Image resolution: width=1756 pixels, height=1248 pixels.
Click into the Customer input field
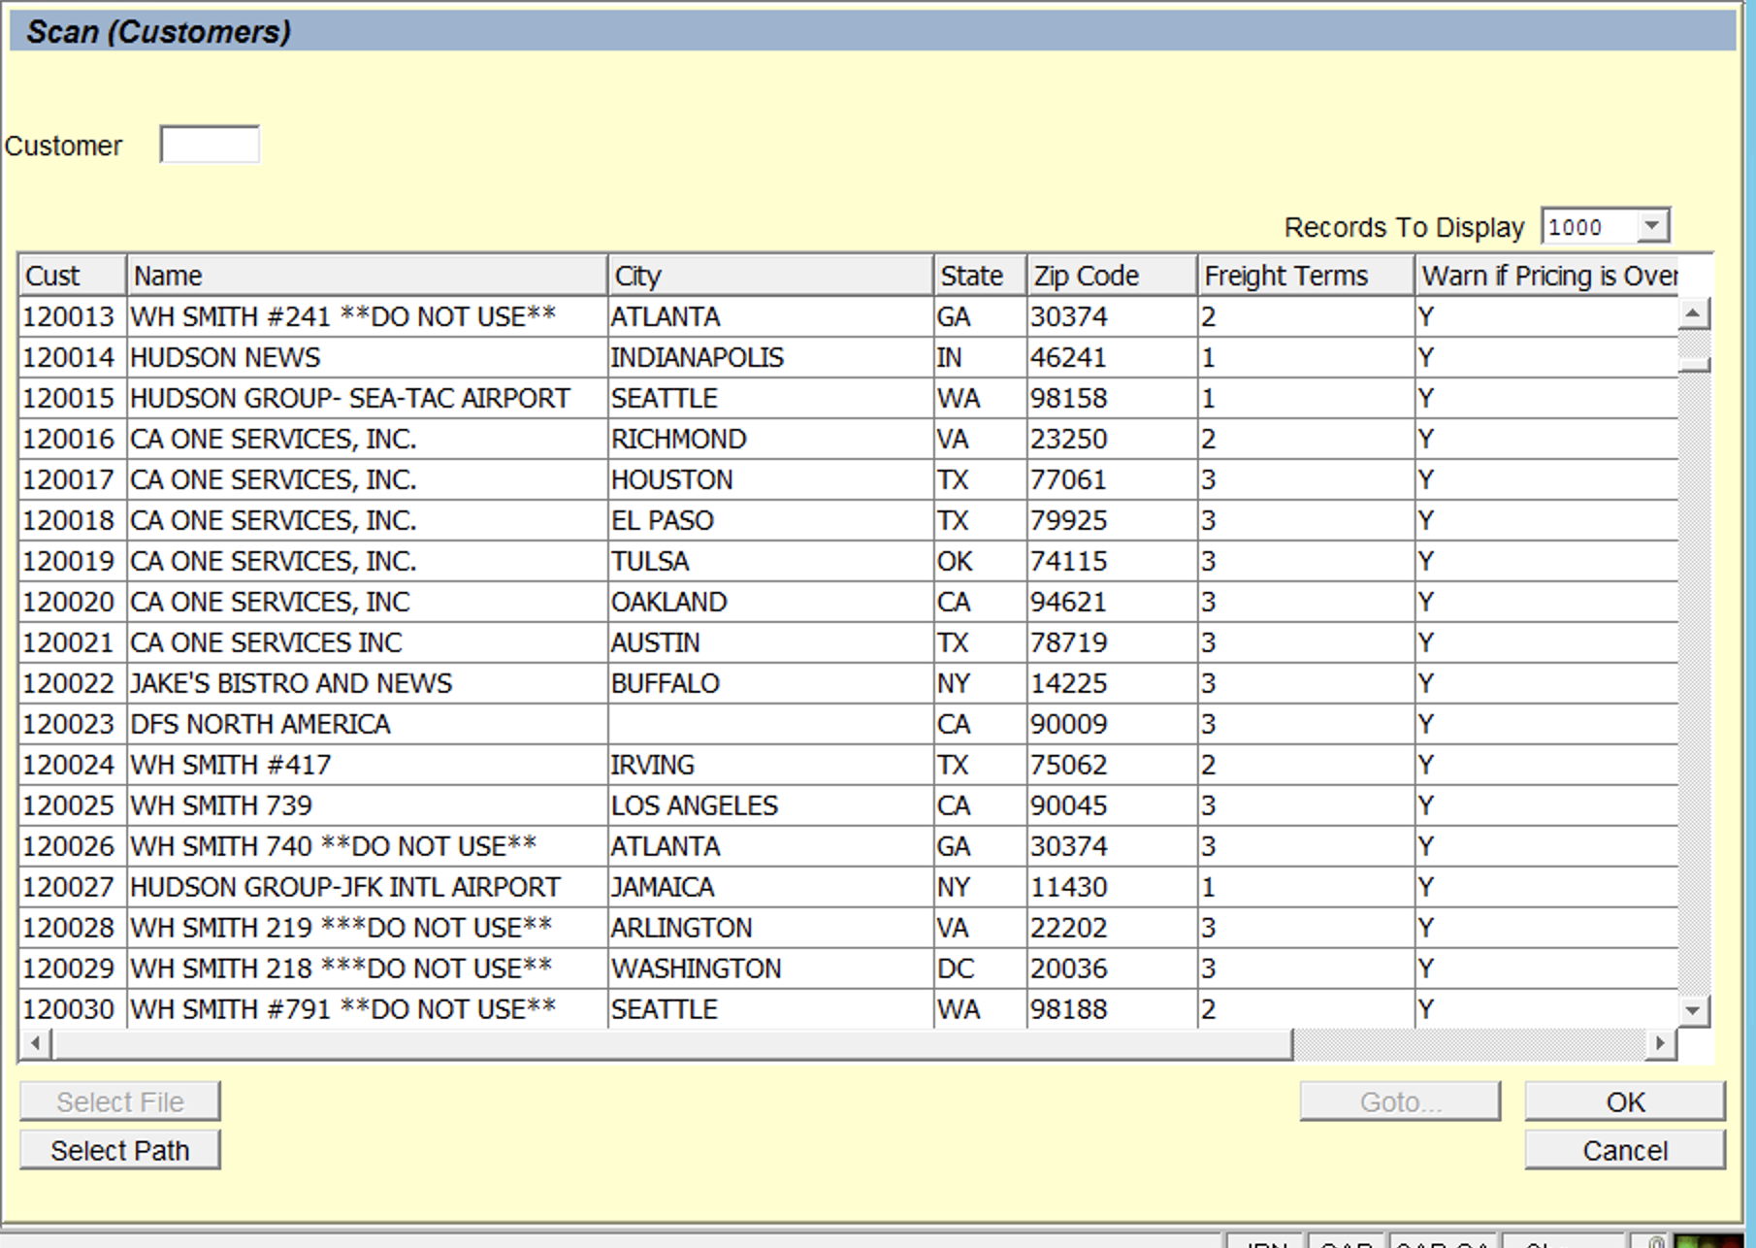tap(210, 145)
